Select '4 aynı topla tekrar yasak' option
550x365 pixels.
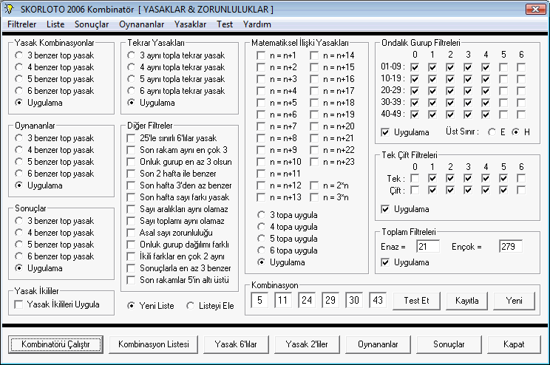132,67
